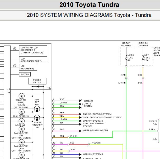Click the "YEL" wire label at pin 14
This screenshot has height=159, width=160.
click(x=62, y=150)
